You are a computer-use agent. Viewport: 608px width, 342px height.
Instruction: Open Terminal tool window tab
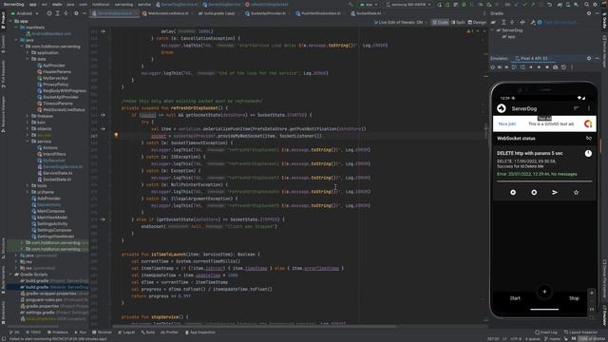pos(102,332)
